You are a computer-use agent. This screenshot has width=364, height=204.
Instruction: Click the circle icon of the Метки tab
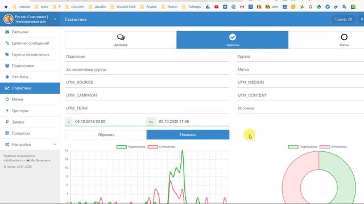click(x=344, y=37)
